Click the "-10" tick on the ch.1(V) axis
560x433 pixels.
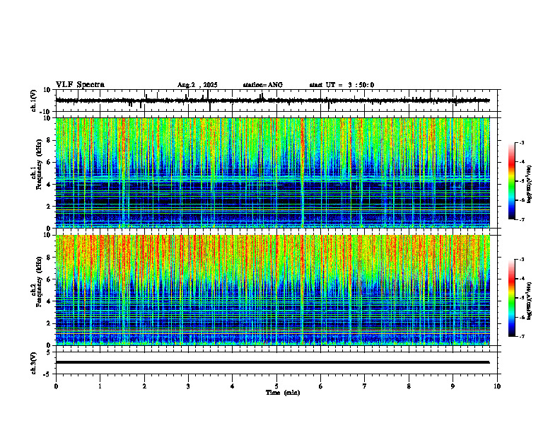click(x=46, y=112)
